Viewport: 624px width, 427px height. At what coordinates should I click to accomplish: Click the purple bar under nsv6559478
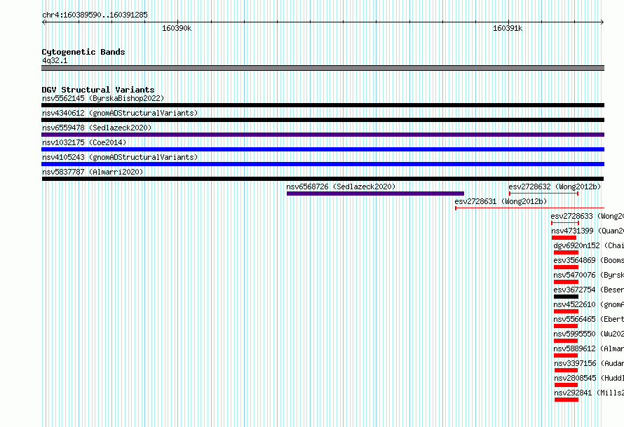tap(323, 135)
